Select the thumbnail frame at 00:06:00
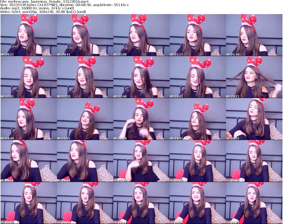This screenshot has width=283, height=224. click(141, 161)
